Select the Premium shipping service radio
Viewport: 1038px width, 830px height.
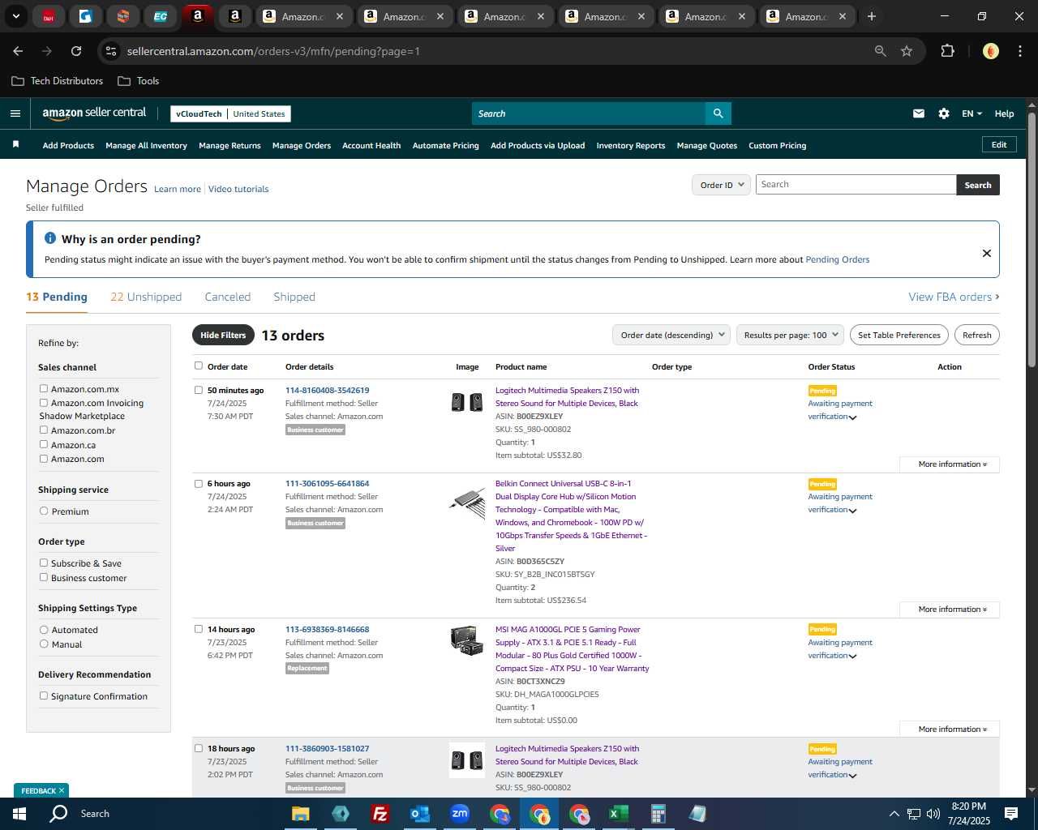tap(44, 511)
